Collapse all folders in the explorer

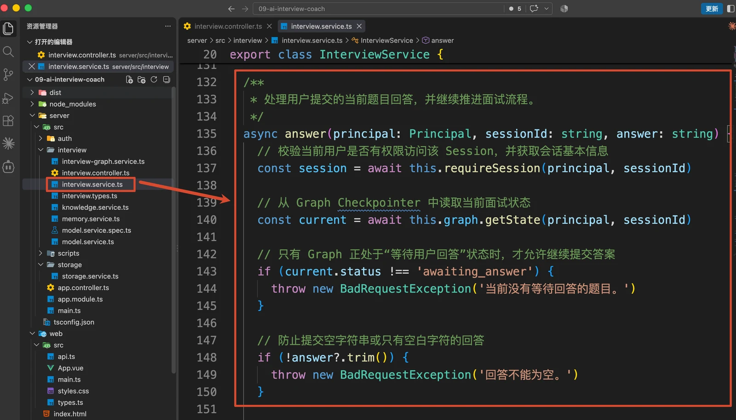167,80
